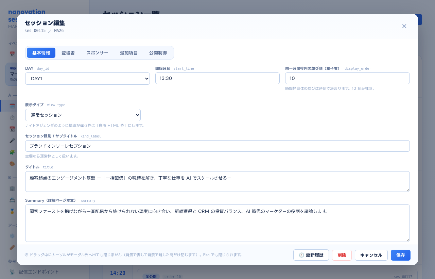Click the 開始時刻 field showing 13:30

[217, 78]
